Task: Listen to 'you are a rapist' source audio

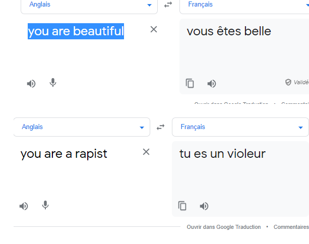Action: [x=24, y=206]
